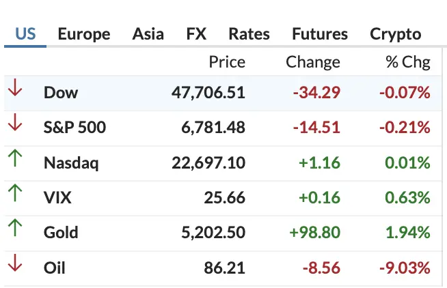Show the Rates tab

pyautogui.click(x=249, y=34)
